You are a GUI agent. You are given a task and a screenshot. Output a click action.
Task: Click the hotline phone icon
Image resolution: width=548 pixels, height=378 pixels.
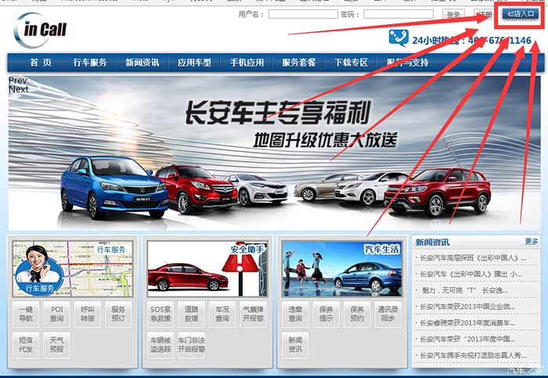pos(398,38)
